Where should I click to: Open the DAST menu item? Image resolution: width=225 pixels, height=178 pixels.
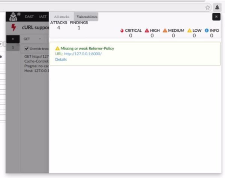29,17
